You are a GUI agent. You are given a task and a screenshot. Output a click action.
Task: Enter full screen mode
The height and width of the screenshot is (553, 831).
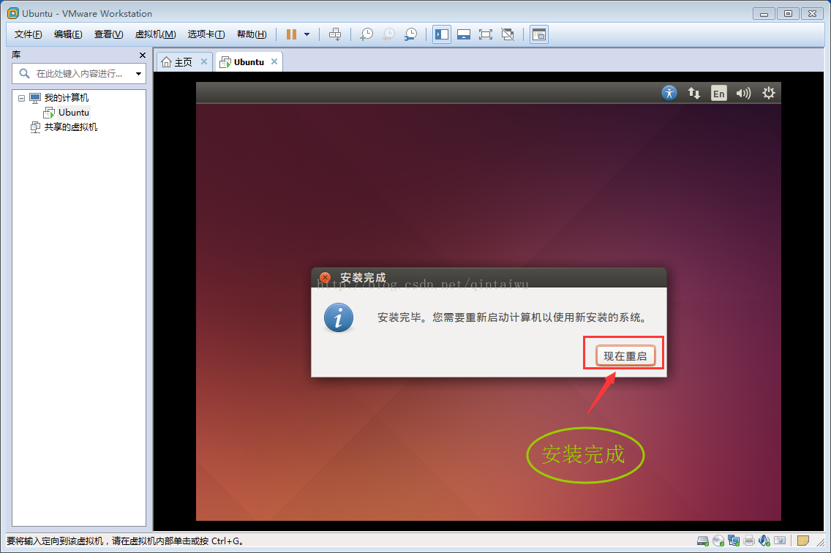pos(486,34)
